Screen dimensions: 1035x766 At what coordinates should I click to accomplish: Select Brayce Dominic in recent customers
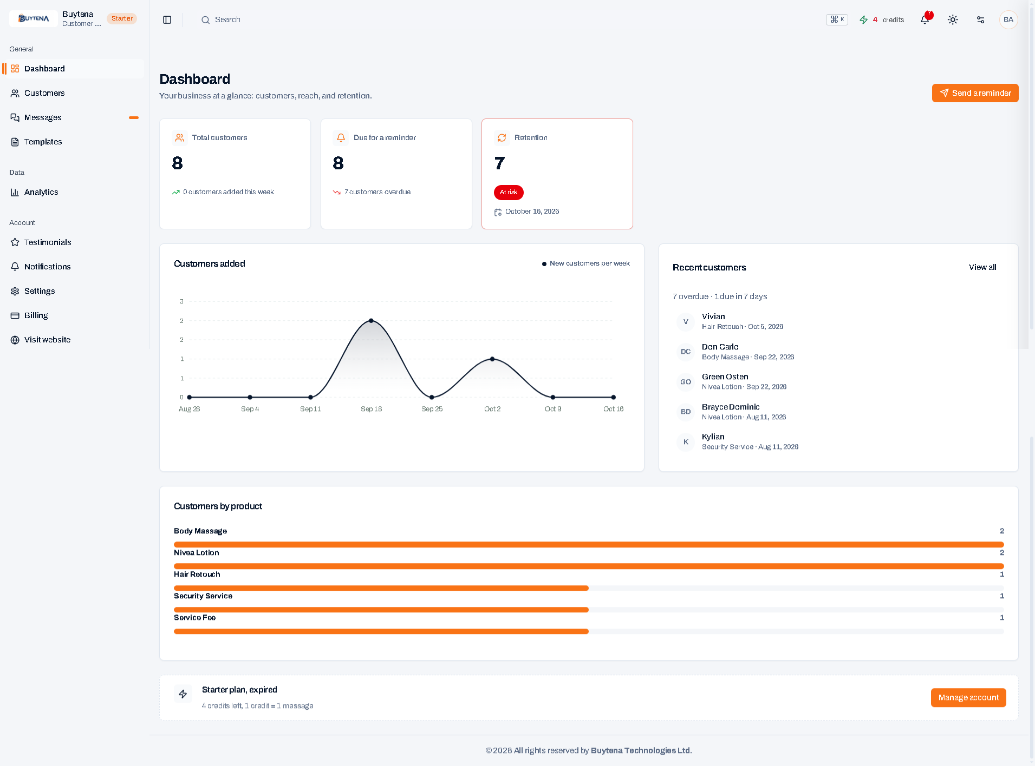tap(838, 412)
